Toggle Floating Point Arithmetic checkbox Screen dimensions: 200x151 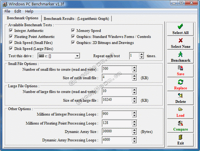click(x=11, y=36)
